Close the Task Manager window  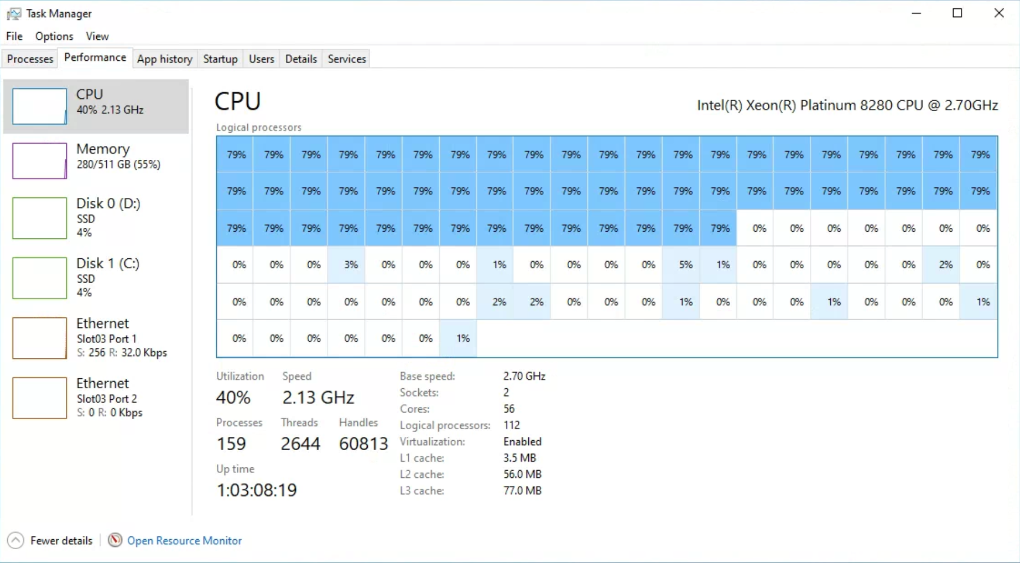(999, 13)
